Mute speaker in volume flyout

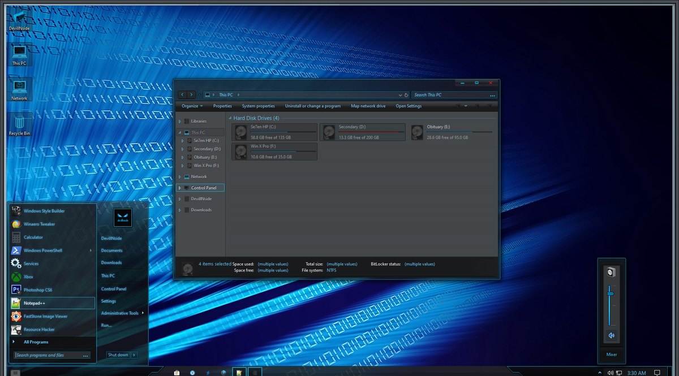tap(611, 335)
